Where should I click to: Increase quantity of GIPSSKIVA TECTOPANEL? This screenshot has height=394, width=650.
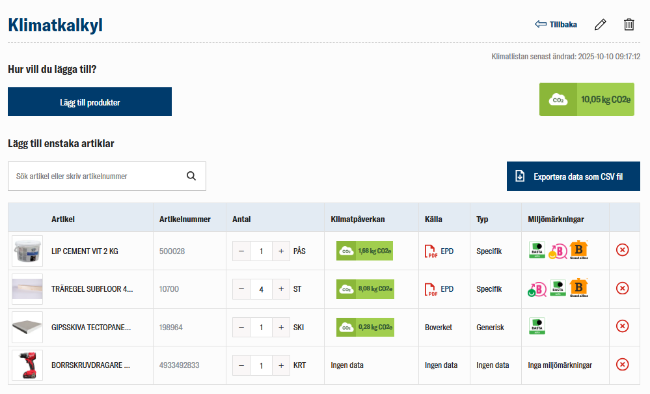tap(281, 327)
